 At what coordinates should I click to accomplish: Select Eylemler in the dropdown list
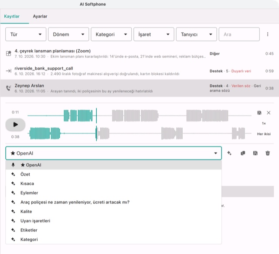point(113,193)
